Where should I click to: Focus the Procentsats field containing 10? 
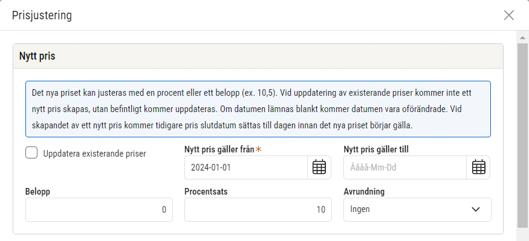point(258,210)
